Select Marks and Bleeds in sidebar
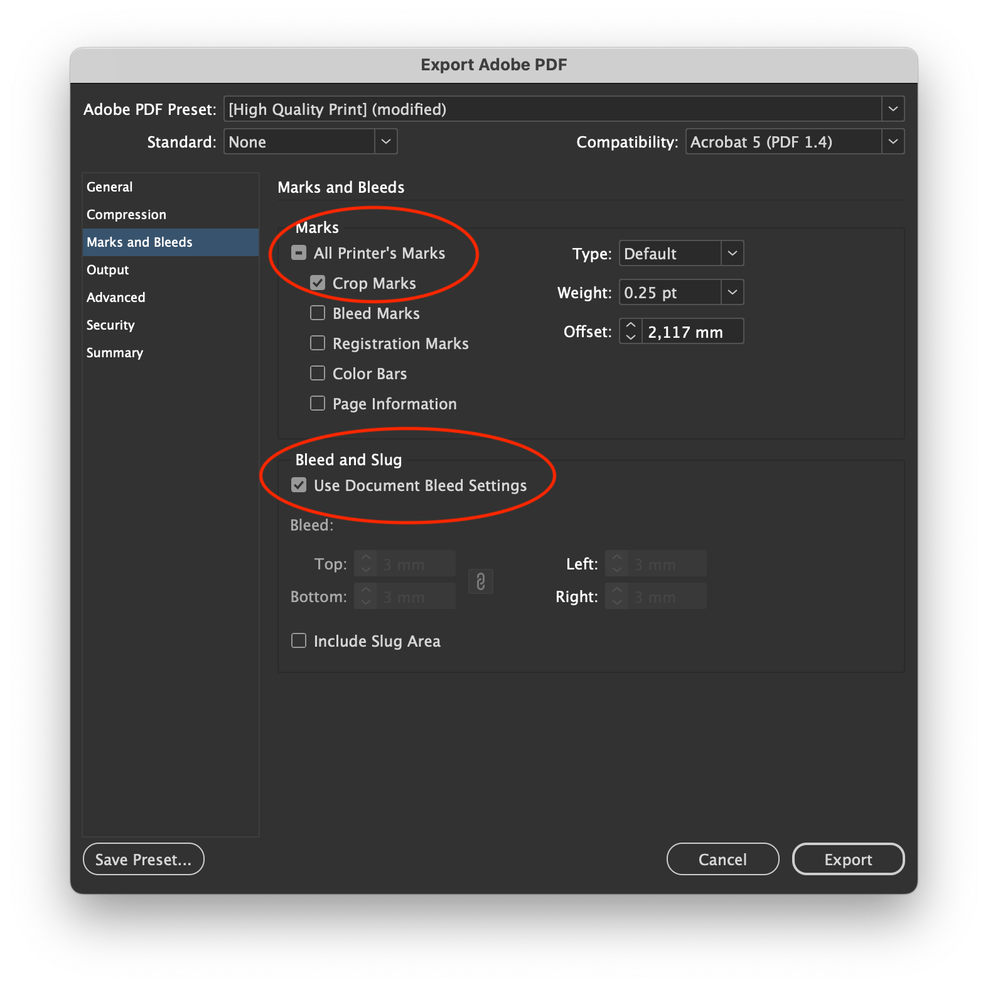988x987 pixels. (x=171, y=242)
